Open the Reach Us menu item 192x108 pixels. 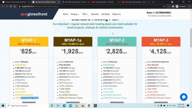click(x=116, y=14)
